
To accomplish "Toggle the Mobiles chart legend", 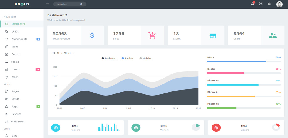I will click(x=145, y=59).
